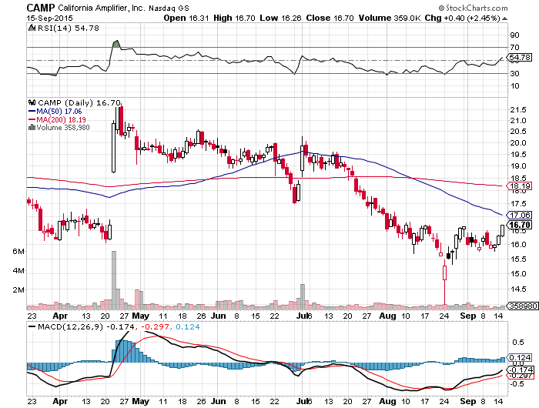Click the Chg +0.40 (+2.45%) value

tap(462, 18)
